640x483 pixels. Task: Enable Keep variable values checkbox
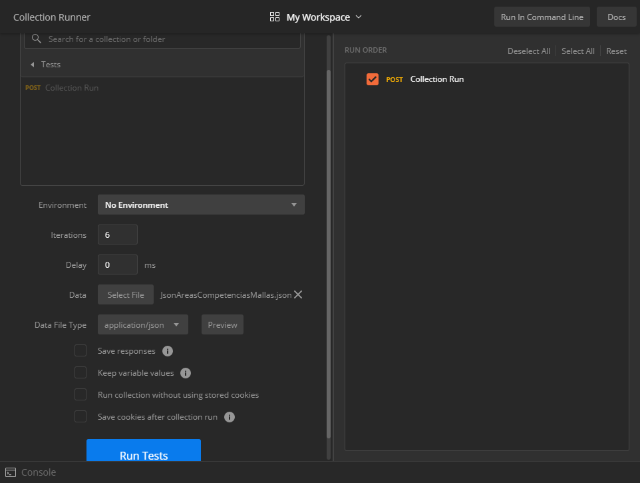coord(80,372)
